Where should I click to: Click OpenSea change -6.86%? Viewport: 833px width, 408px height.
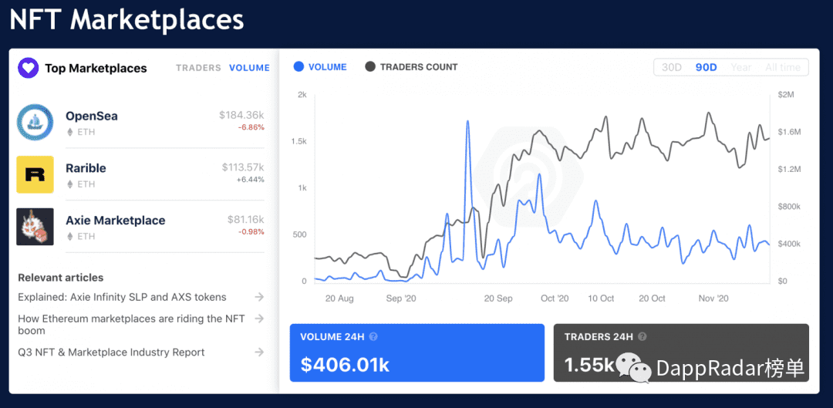(x=251, y=127)
